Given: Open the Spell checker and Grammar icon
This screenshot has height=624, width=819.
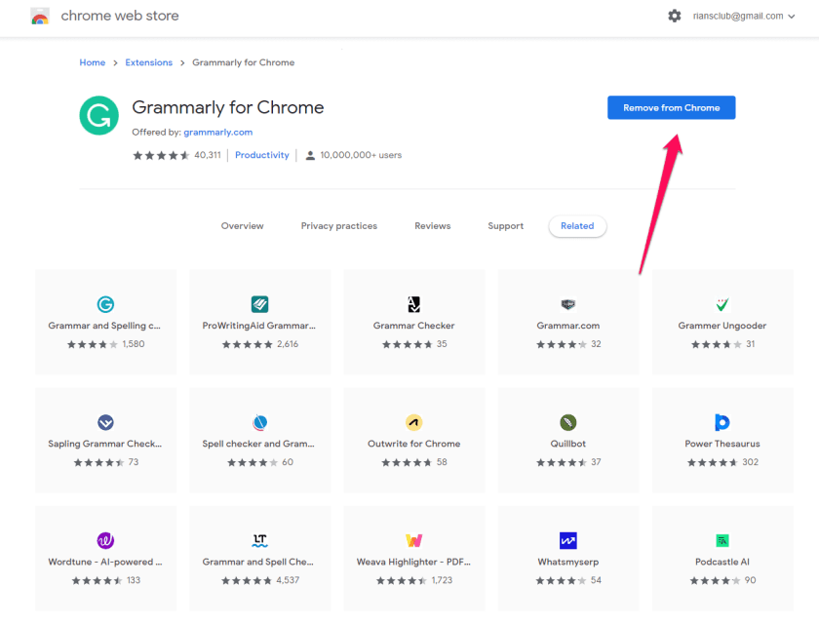Looking at the screenshot, I should click(259, 422).
